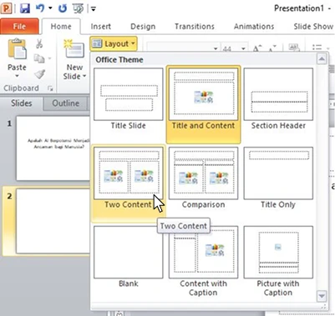Toggle the Layout dropdown button
Screen dimensions: 335x316
pos(114,43)
